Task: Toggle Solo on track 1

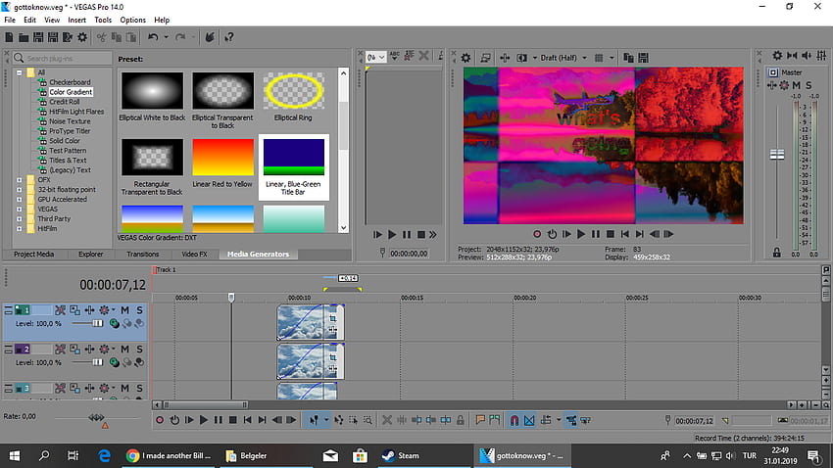Action: [x=139, y=309]
